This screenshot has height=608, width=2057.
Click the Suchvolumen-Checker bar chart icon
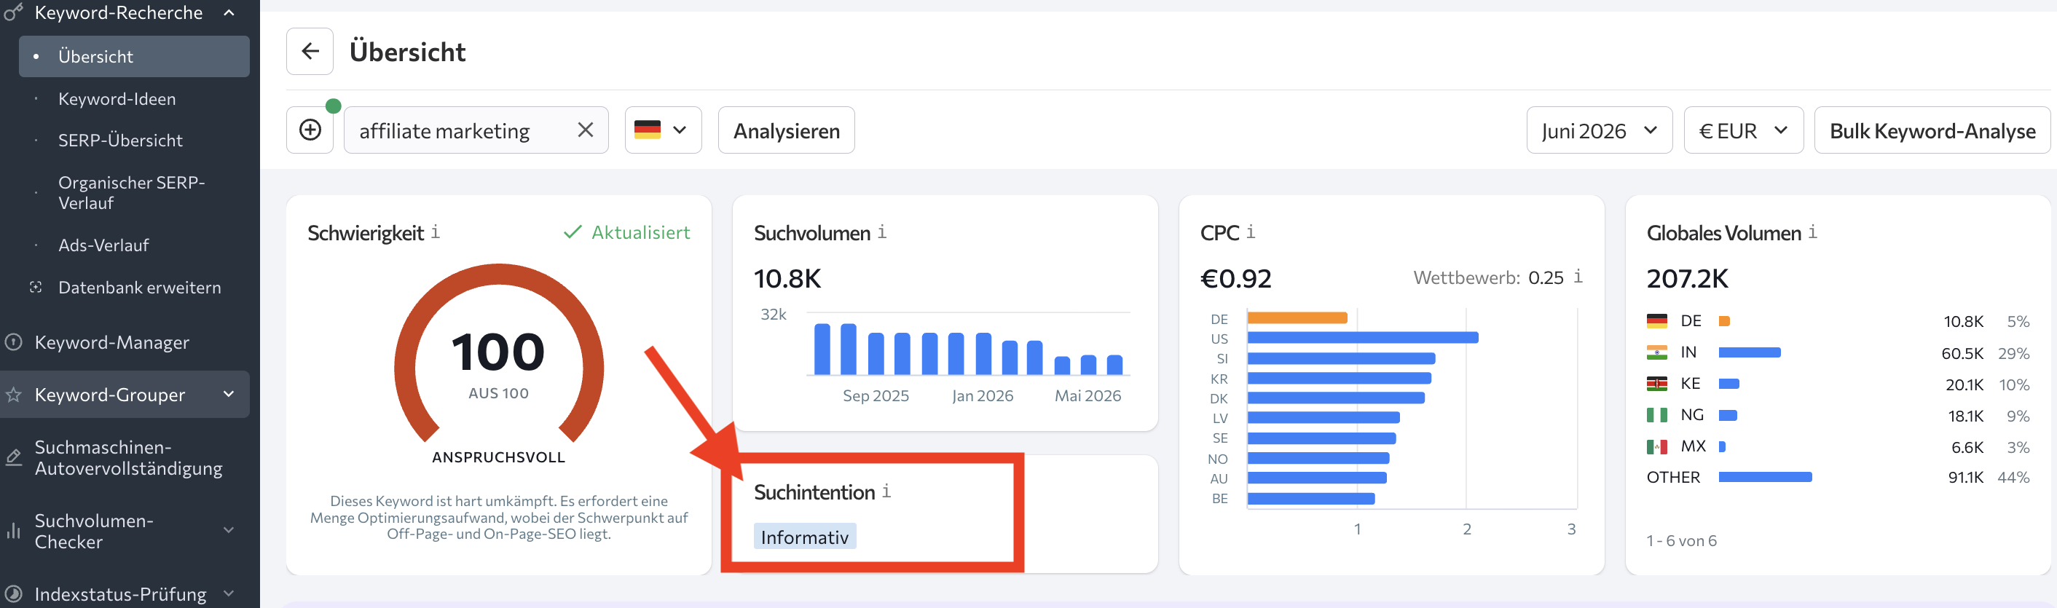[x=14, y=531]
